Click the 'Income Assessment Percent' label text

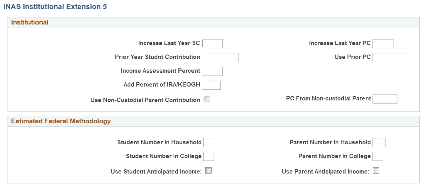point(160,71)
